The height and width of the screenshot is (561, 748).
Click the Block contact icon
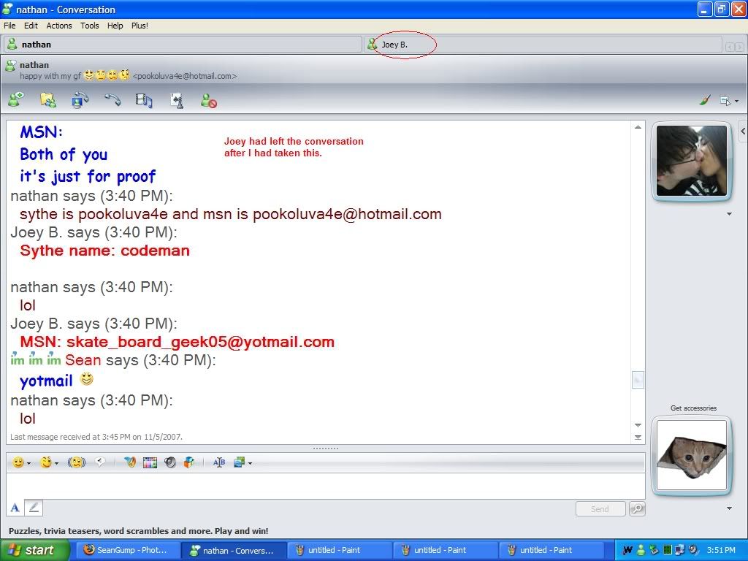tap(209, 100)
